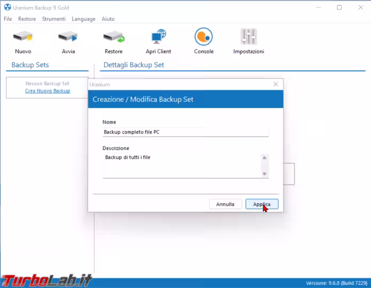Image resolution: width=371 pixels, height=288 pixels.
Task: Open the Restore toolbar icon
Action: [x=114, y=37]
